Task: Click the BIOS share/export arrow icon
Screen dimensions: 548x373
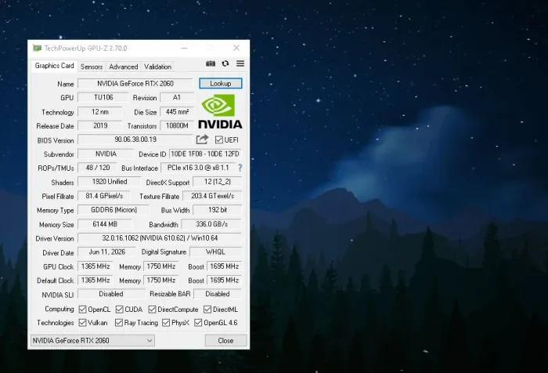Action: pyautogui.click(x=202, y=139)
